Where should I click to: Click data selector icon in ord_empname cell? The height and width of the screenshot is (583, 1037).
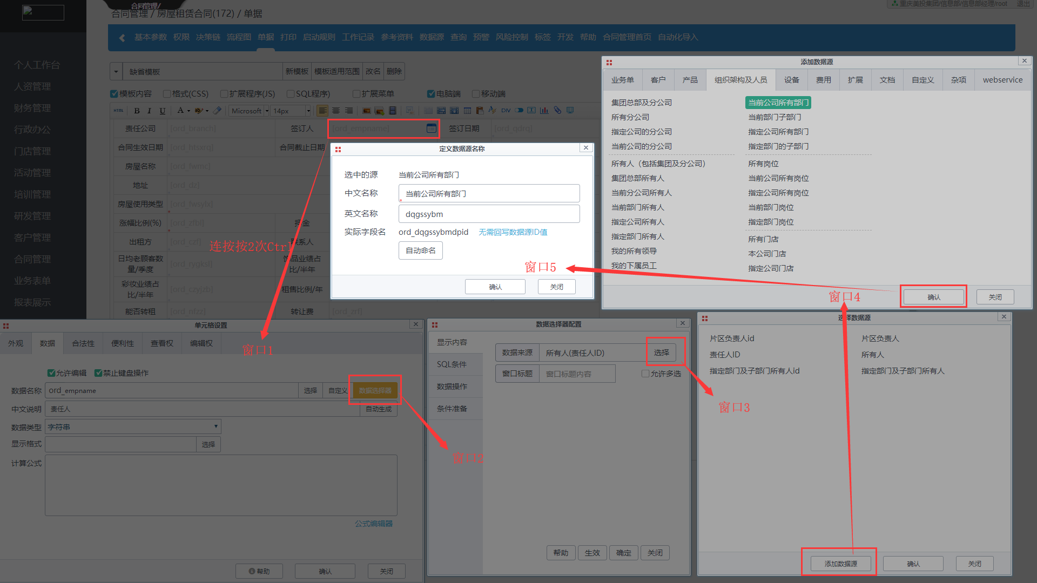(x=431, y=128)
